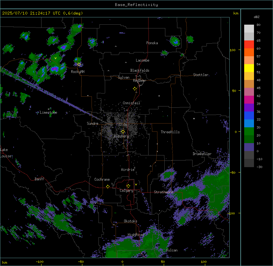Click the yellow diamond marker above Calgary label
Screen dimensions: 273x266
point(128,186)
